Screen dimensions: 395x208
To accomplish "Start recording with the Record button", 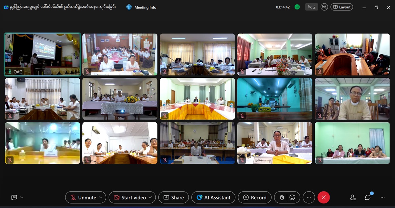I will click(x=255, y=198).
